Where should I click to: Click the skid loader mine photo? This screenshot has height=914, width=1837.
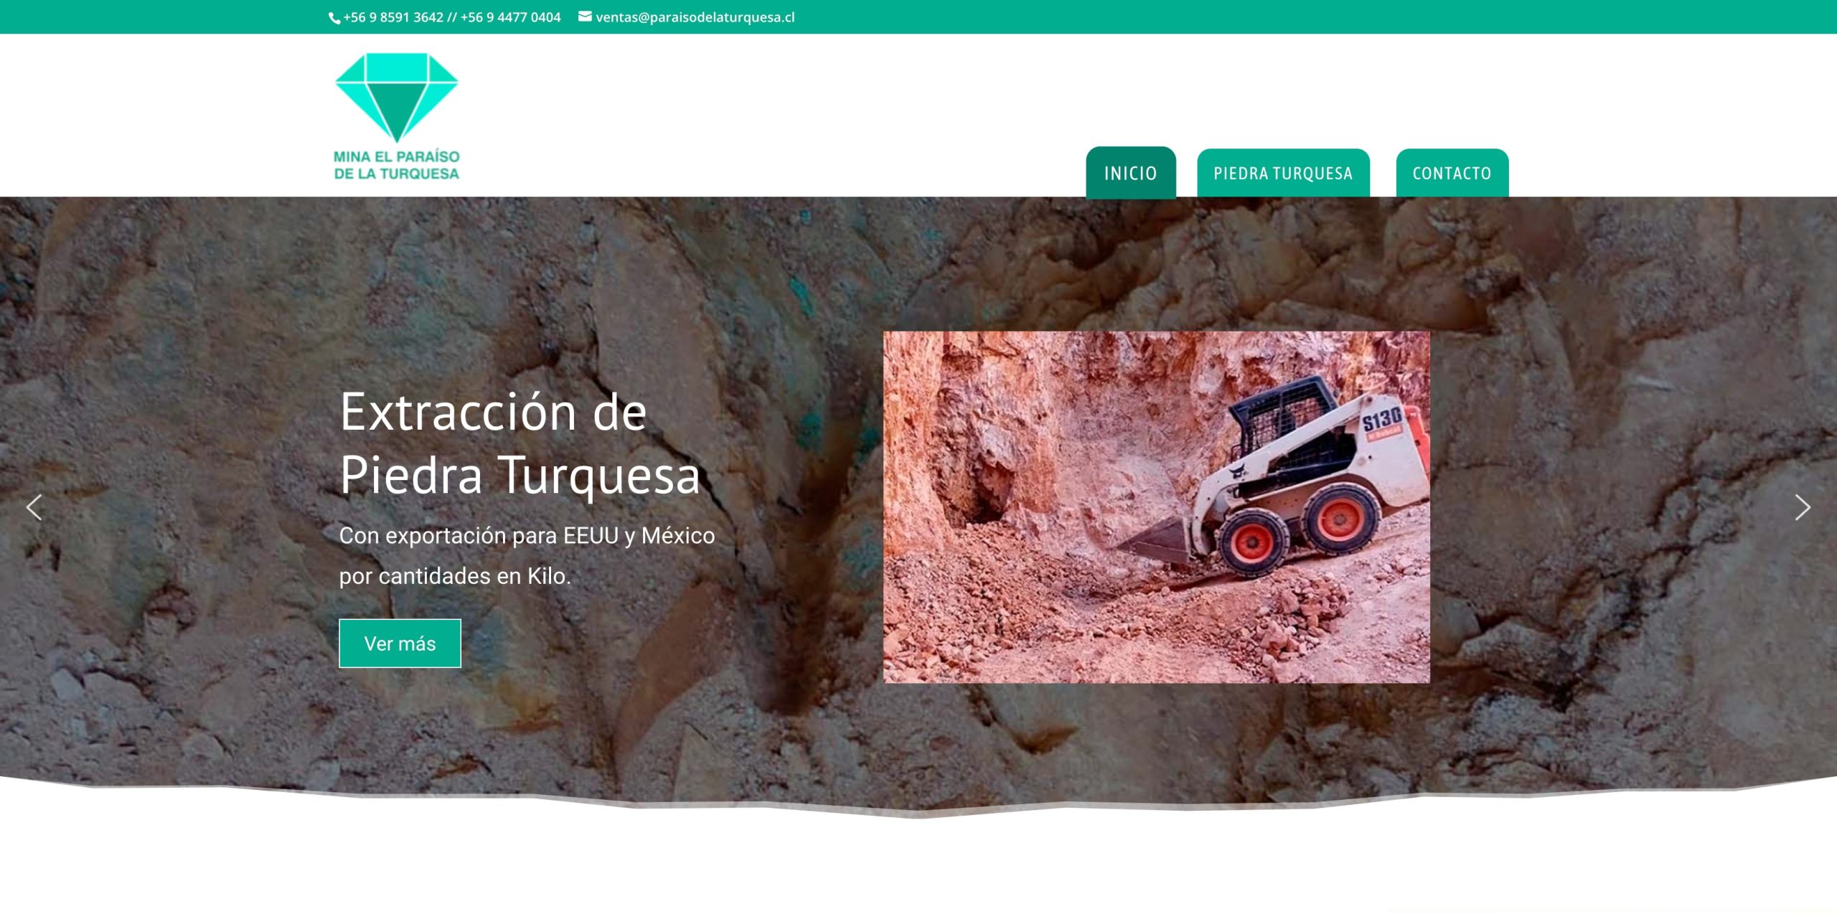pos(1156,507)
